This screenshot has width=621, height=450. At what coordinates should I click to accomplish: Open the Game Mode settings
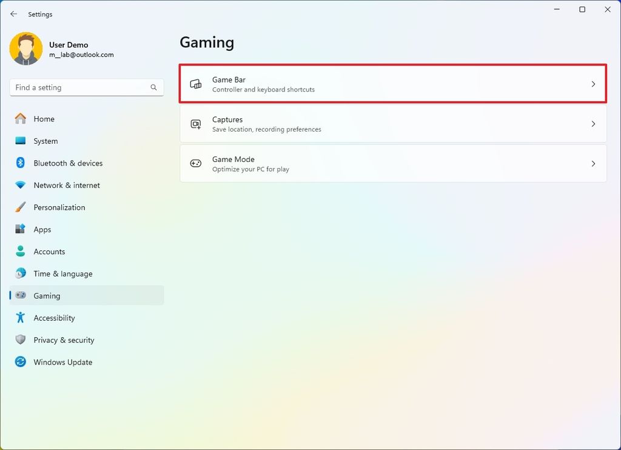coord(393,163)
